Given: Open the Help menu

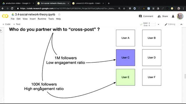Looking at the screenshot, I should tap(58, 19).
